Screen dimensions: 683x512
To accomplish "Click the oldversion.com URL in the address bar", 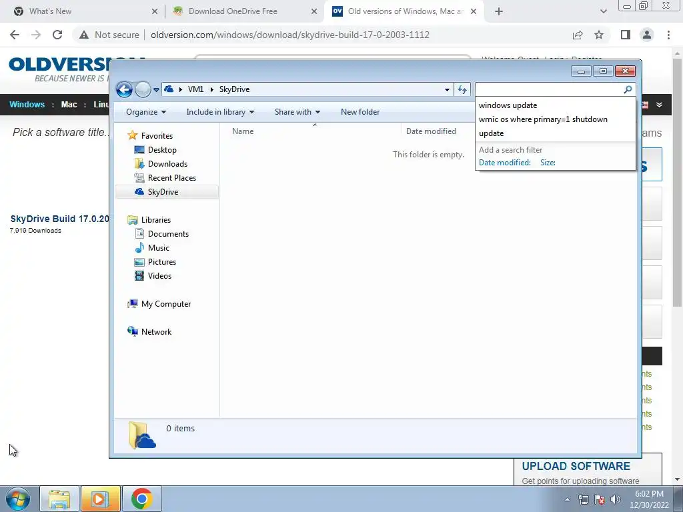I will pyautogui.click(x=290, y=35).
